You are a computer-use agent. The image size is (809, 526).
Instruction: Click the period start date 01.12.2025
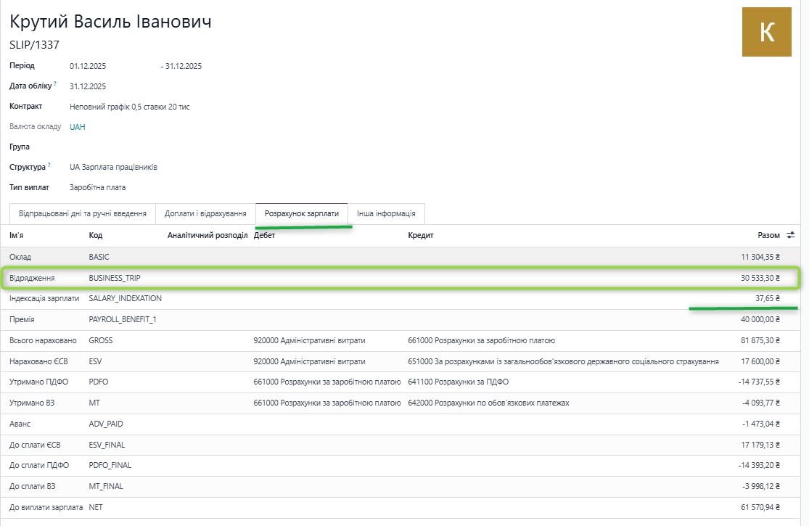pyautogui.click(x=88, y=66)
